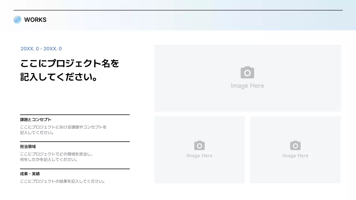Select the blue gradient circle beside WORKS
The width and height of the screenshot is (356, 200).
[x=17, y=19]
